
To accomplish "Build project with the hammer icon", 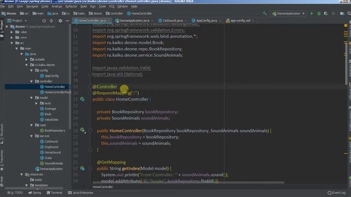I will pos(265,13).
